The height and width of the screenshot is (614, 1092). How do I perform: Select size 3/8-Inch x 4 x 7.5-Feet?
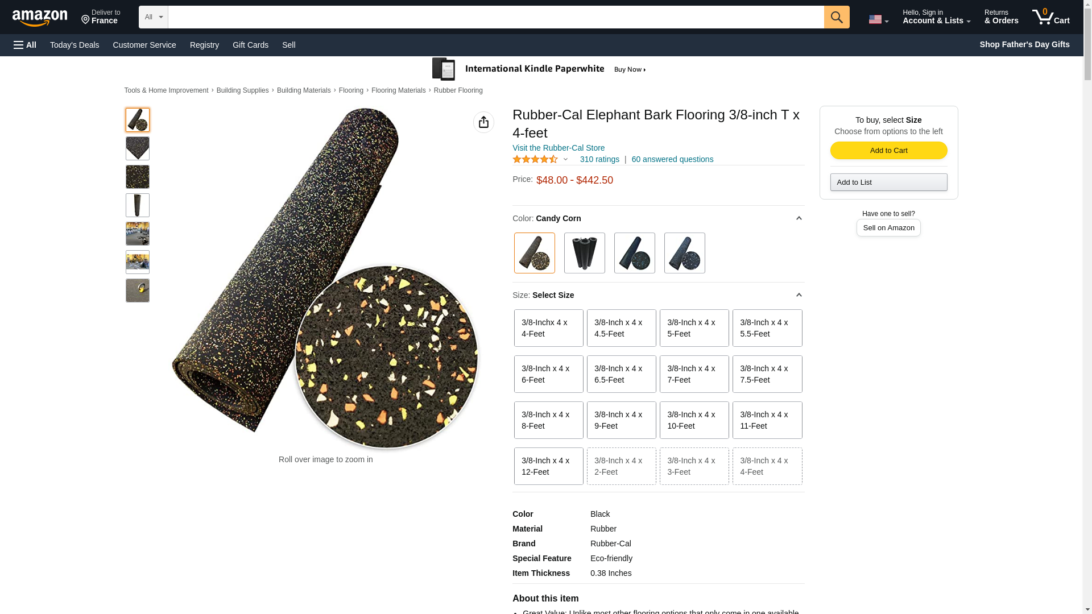coord(767,374)
